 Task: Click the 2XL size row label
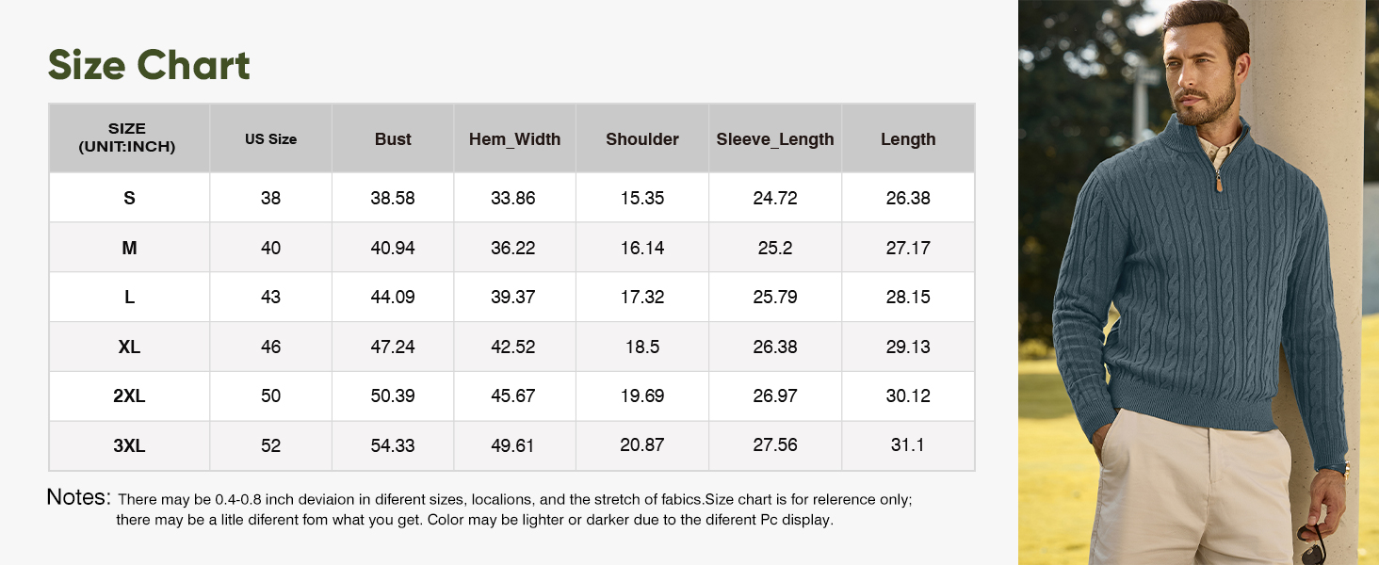pos(129,396)
